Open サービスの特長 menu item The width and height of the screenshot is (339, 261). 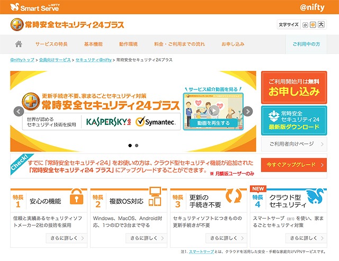(x=51, y=44)
